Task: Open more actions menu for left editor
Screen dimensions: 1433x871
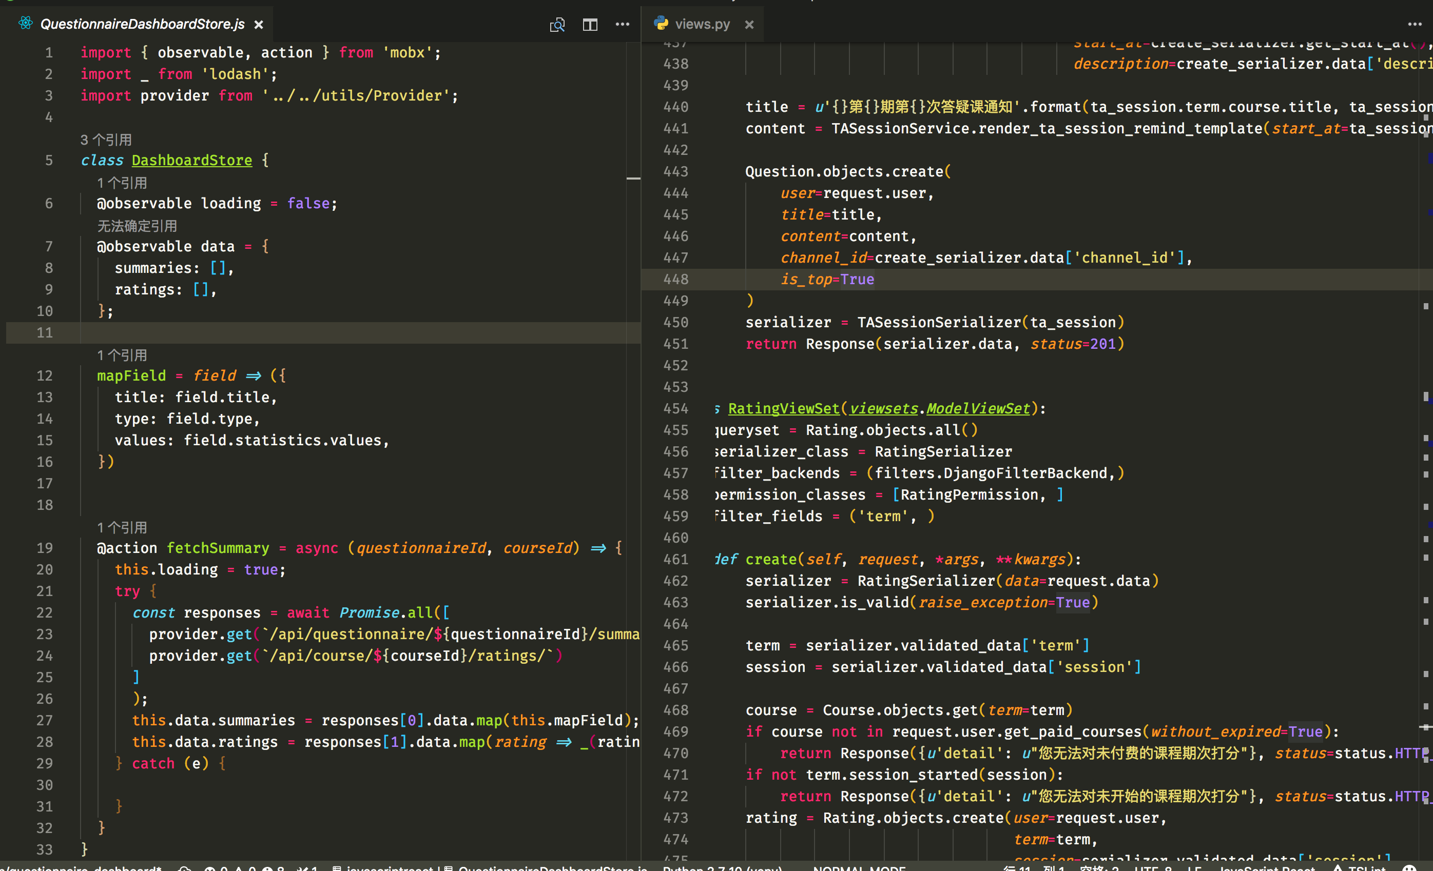Action: tap(622, 25)
